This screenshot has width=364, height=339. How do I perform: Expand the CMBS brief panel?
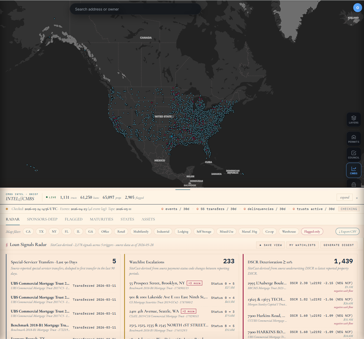345,197
